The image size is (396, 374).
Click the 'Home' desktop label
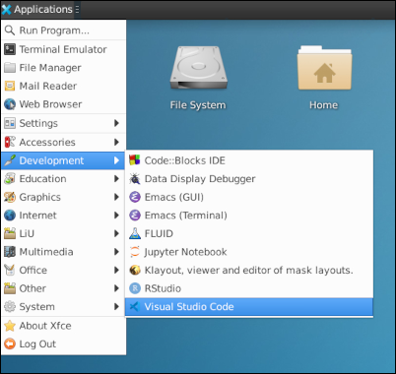(324, 105)
